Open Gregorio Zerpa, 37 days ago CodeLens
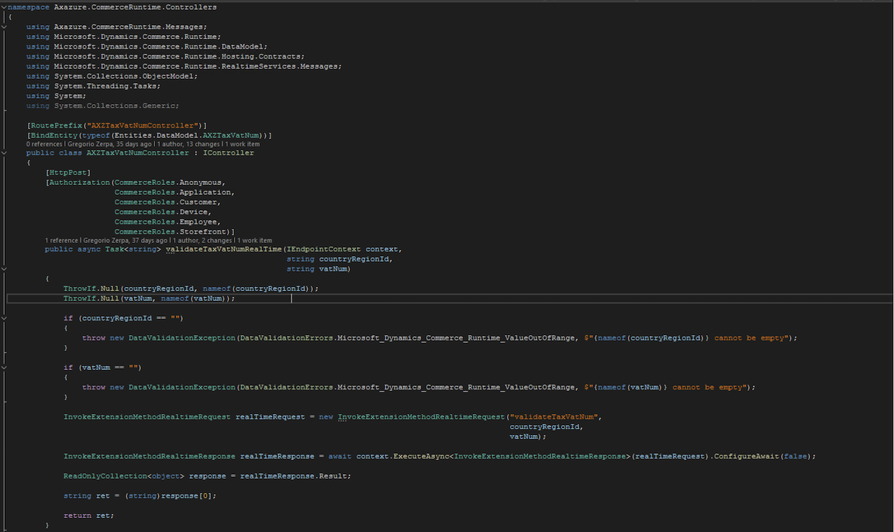The image size is (894, 532). [125, 240]
